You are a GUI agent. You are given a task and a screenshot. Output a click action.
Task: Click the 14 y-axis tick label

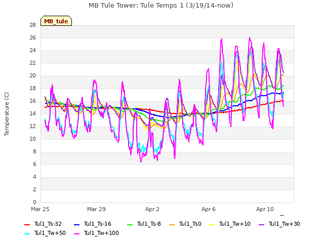tap(32, 113)
